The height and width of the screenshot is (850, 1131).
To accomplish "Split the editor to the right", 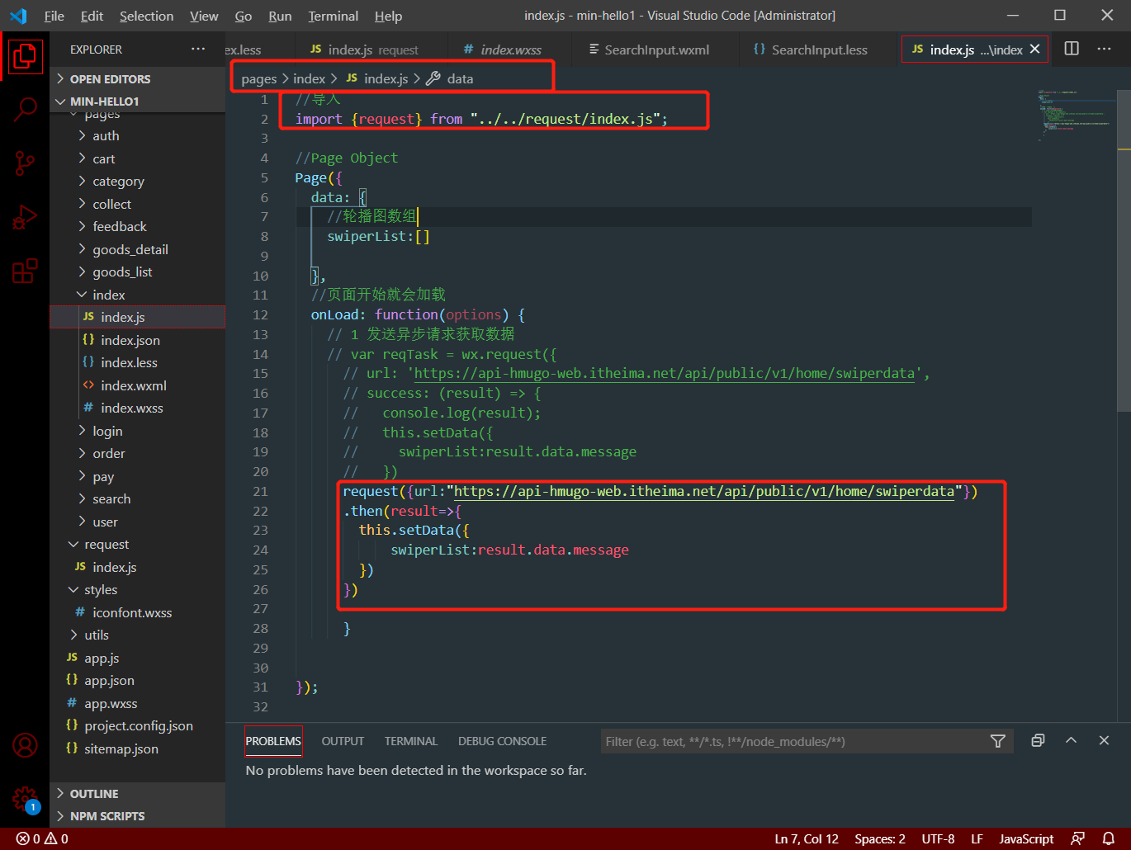I will click(1072, 49).
